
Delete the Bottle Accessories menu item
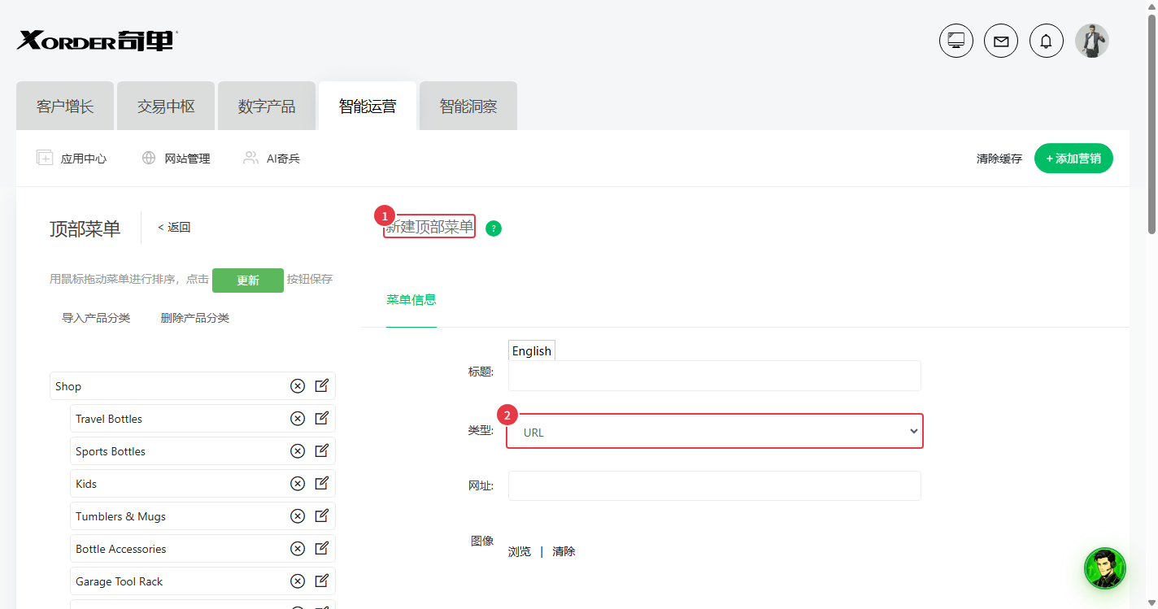(x=298, y=549)
